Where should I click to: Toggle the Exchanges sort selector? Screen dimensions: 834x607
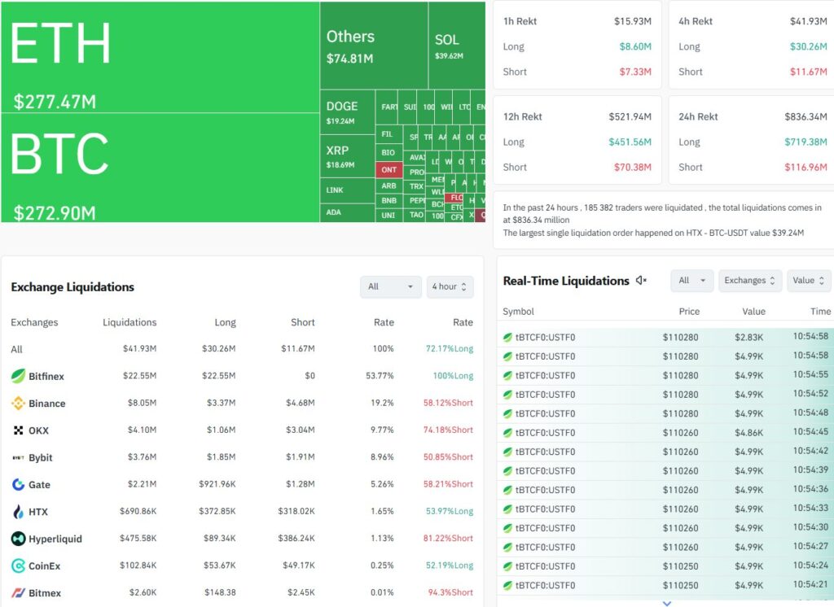pyautogui.click(x=749, y=280)
